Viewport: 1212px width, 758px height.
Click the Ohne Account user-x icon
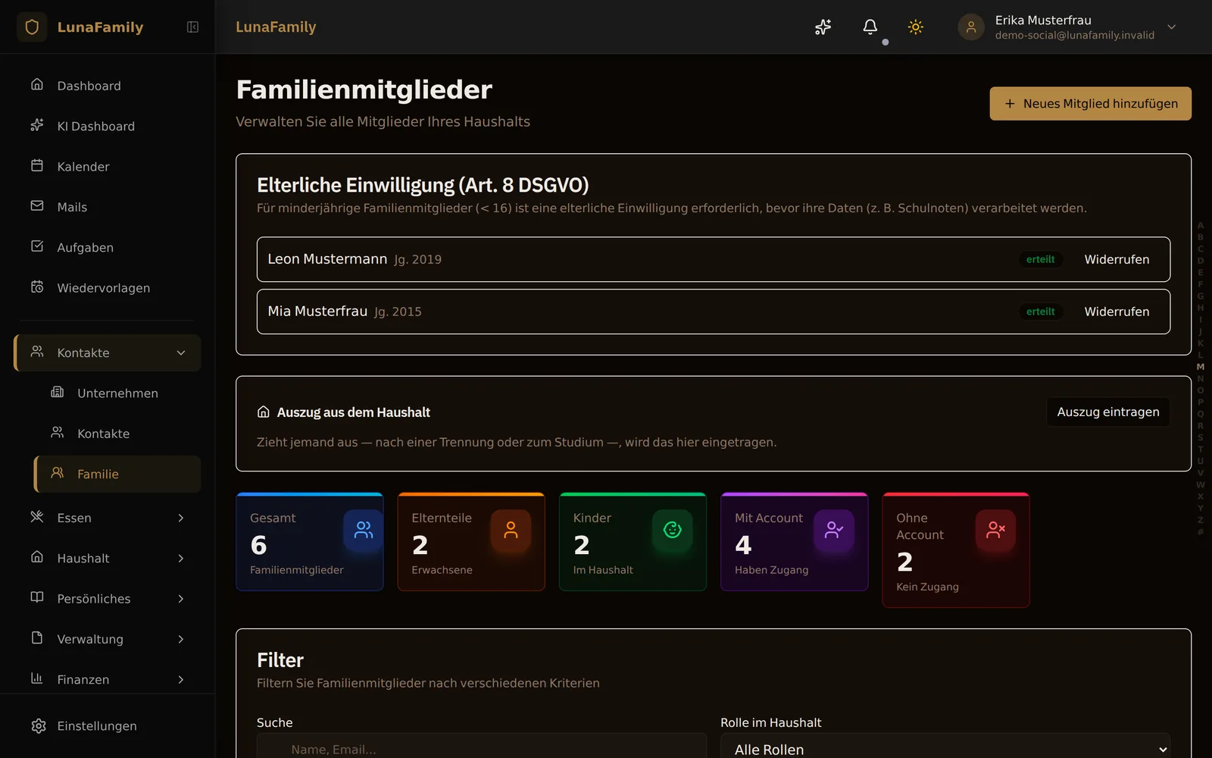[x=995, y=530]
